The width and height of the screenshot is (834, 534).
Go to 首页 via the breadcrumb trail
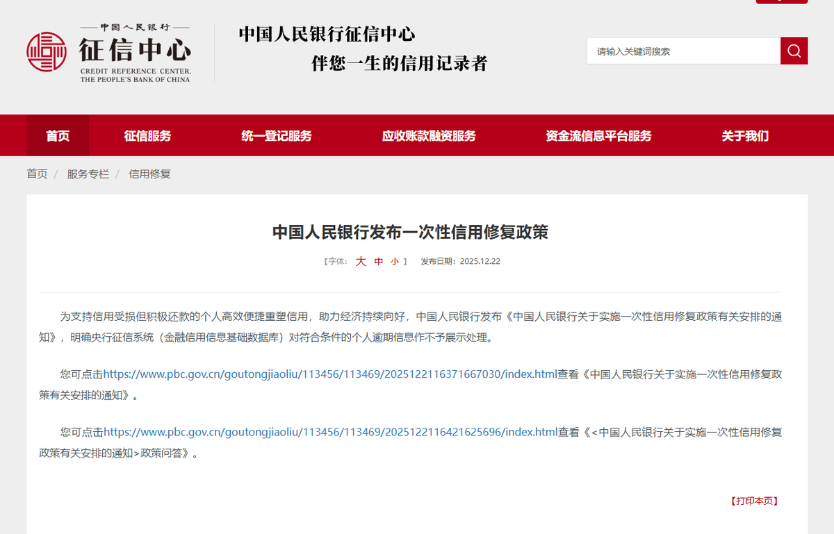tap(37, 174)
